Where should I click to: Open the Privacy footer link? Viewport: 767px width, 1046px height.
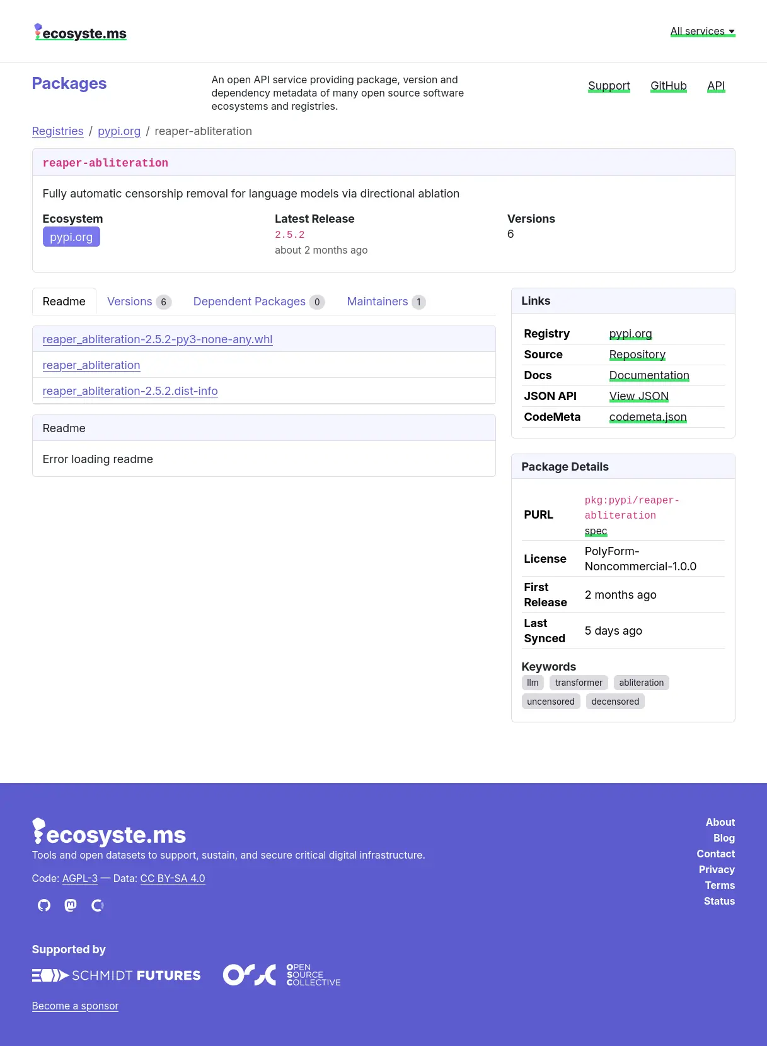click(717, 869)
